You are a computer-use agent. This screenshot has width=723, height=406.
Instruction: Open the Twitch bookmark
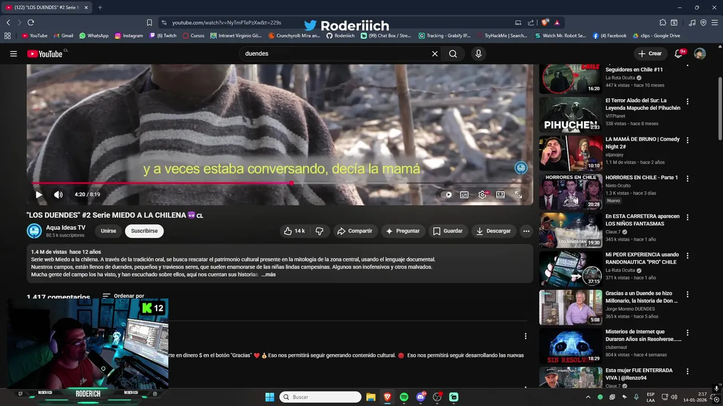click(x=163, y=36)
